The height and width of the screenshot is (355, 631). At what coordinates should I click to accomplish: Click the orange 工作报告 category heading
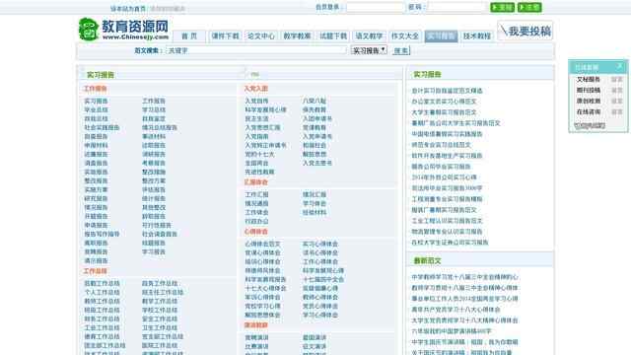tap(96, 89)
